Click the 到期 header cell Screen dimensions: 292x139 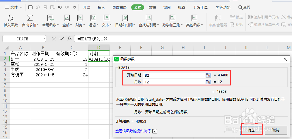click(x=99, y=54)
